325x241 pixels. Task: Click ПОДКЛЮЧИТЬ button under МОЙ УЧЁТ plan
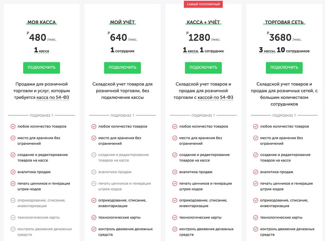(x=122, y=68)
